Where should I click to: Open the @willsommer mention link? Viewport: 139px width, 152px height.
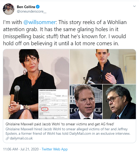(x=40, y=22)
